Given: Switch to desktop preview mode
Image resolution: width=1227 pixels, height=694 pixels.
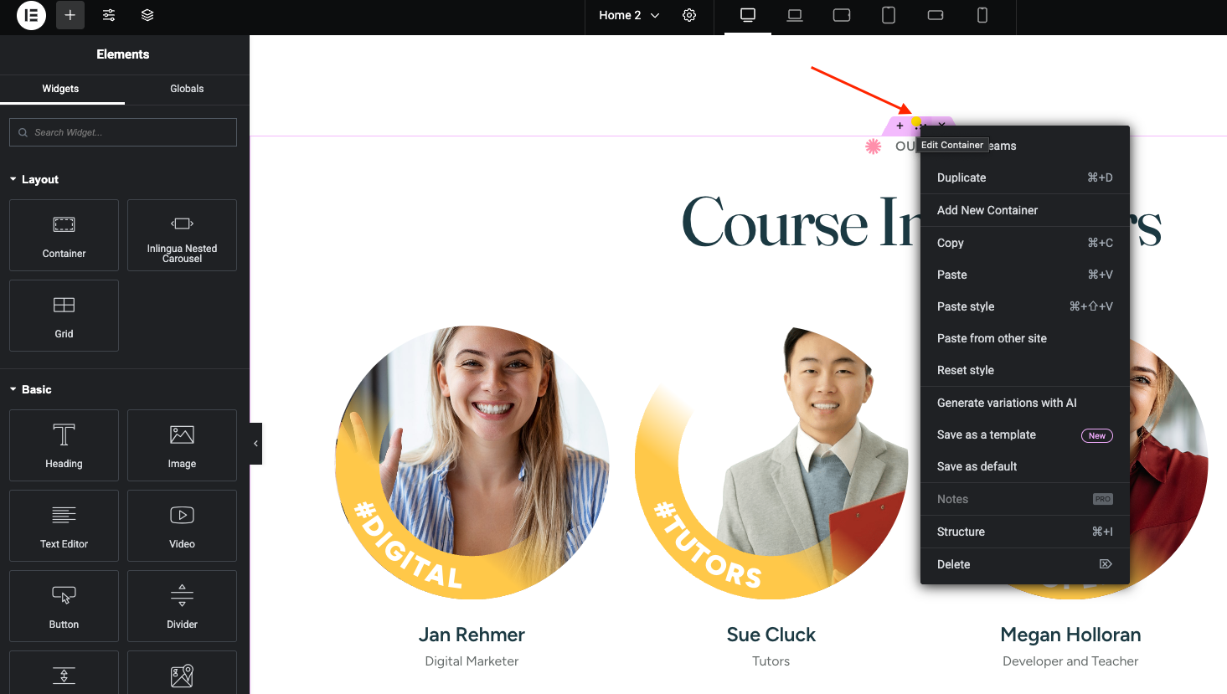Looking at the screenshot, I should (748, 15).
